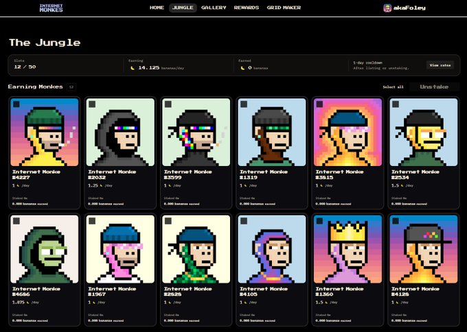Click the banana rate icon for #4686

tap(27, 303)
